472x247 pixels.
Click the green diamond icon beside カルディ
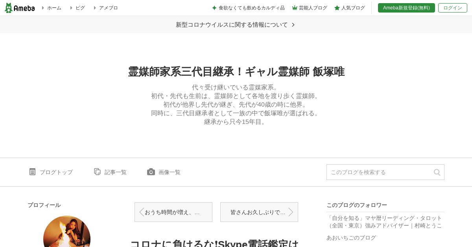(x=214, y=8)
